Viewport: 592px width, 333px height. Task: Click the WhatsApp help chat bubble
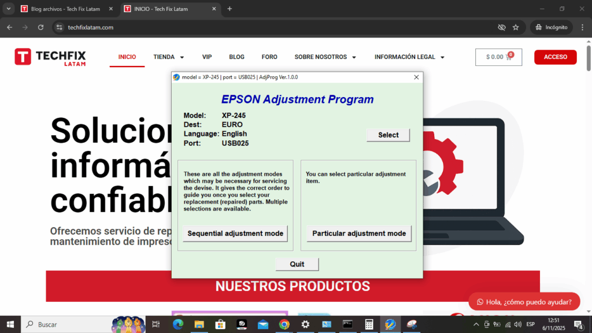(524, 301)
